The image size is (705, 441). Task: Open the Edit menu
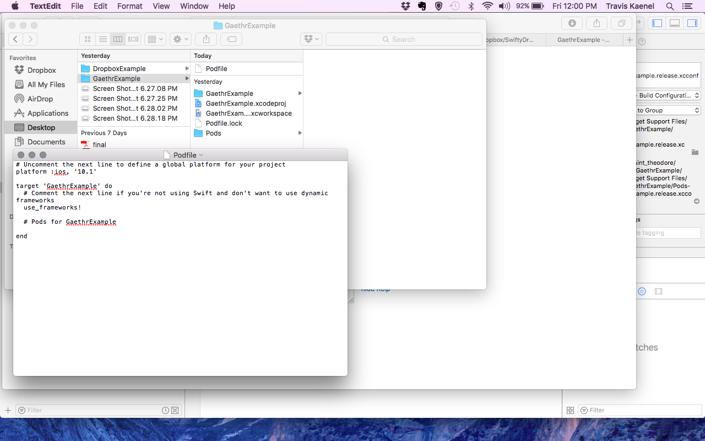click(x=100, y=6)
